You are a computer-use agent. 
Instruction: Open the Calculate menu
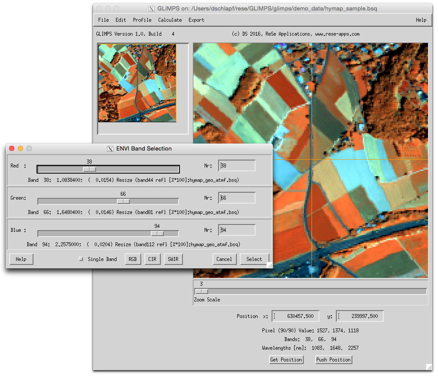170,20
